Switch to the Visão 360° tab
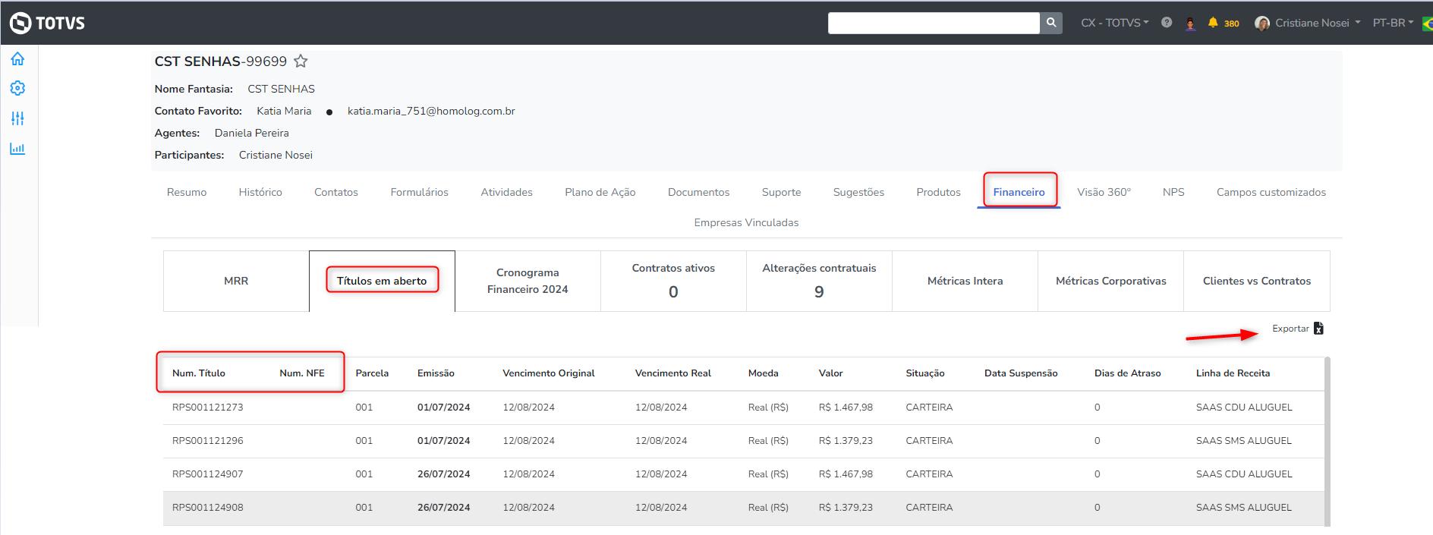The width and height of the screenshot is (1433, 535). [x=1104, y=192]
